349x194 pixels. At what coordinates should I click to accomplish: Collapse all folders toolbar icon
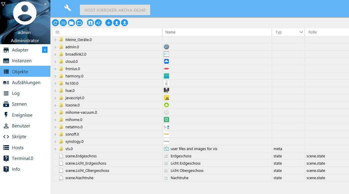71,23
